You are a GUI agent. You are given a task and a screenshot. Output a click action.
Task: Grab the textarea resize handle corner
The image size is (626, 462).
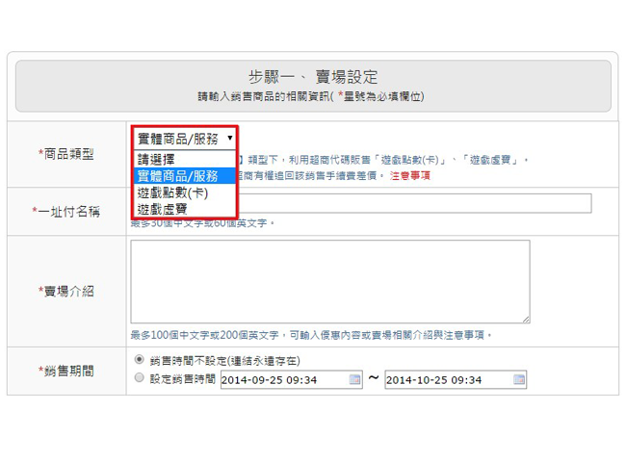525,319
